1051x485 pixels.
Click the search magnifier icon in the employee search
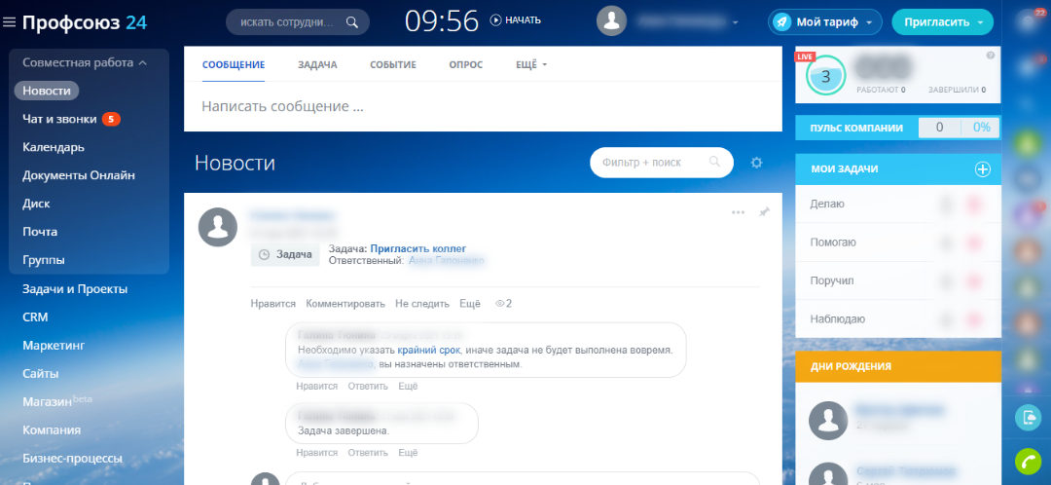click(352, 22)
